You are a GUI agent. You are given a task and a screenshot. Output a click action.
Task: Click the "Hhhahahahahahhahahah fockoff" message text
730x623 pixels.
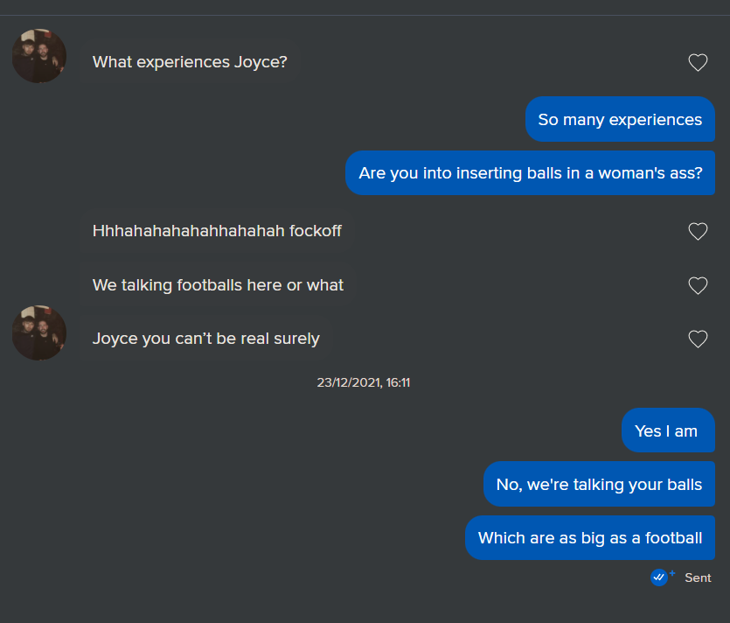[x=217, y=231]
